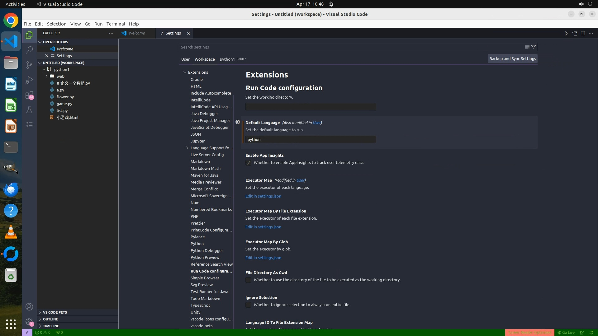
Task: Click Open Settings (JSON) icon in toolbar
Action: tap(575, 33)
